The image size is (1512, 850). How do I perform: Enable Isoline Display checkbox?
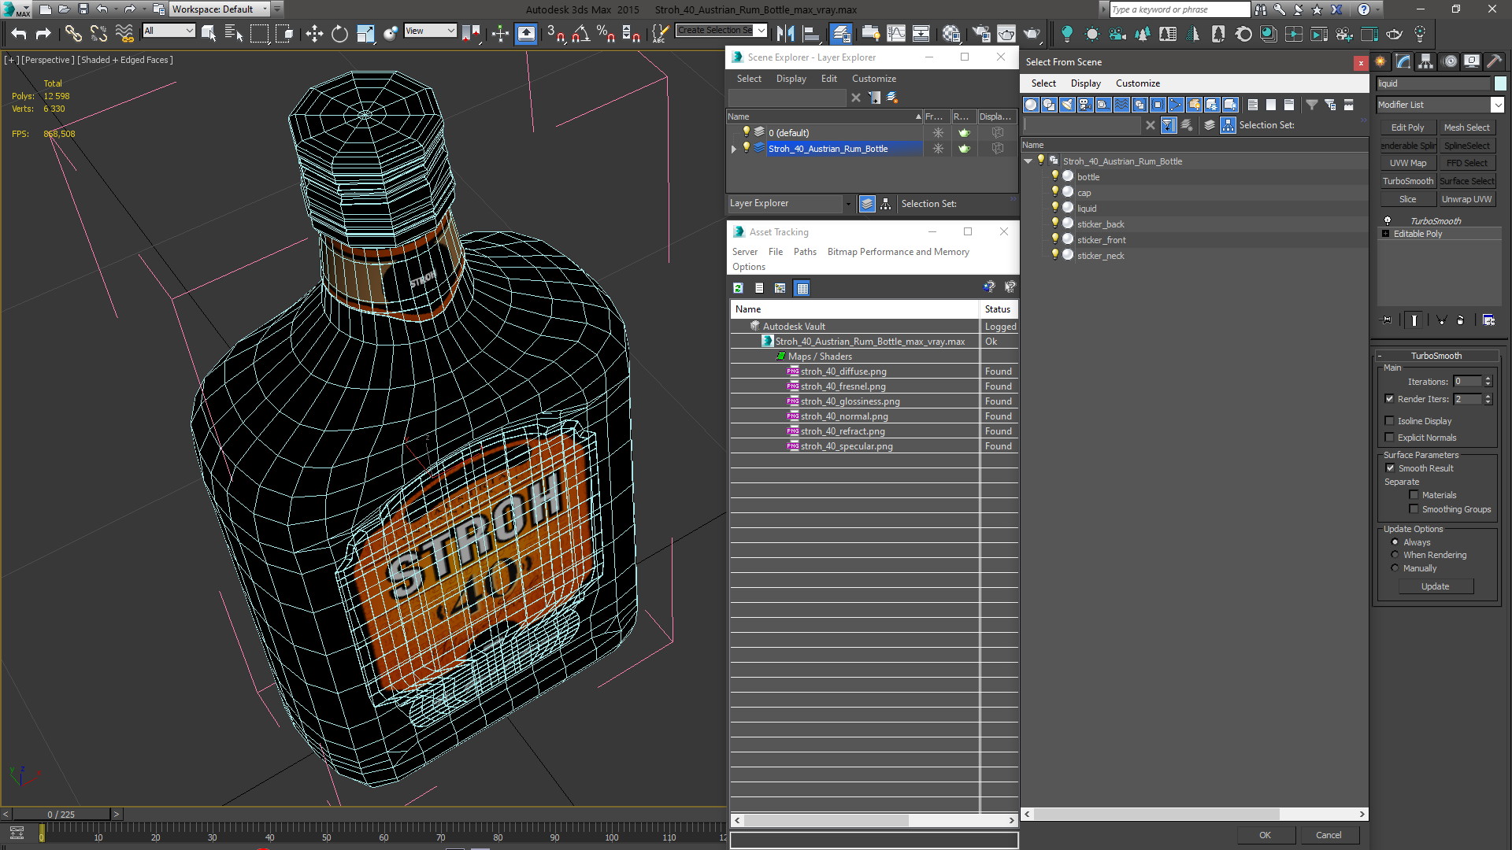[x=1390, y=421]
